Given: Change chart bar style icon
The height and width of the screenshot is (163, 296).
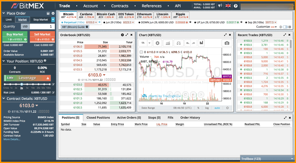Looking at the screenshot, I should (x=201, y=43).
